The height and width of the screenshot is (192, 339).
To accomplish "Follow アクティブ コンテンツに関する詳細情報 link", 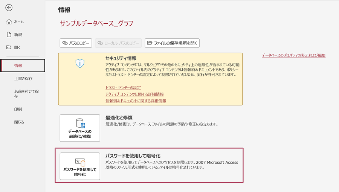I will point(134,94).
